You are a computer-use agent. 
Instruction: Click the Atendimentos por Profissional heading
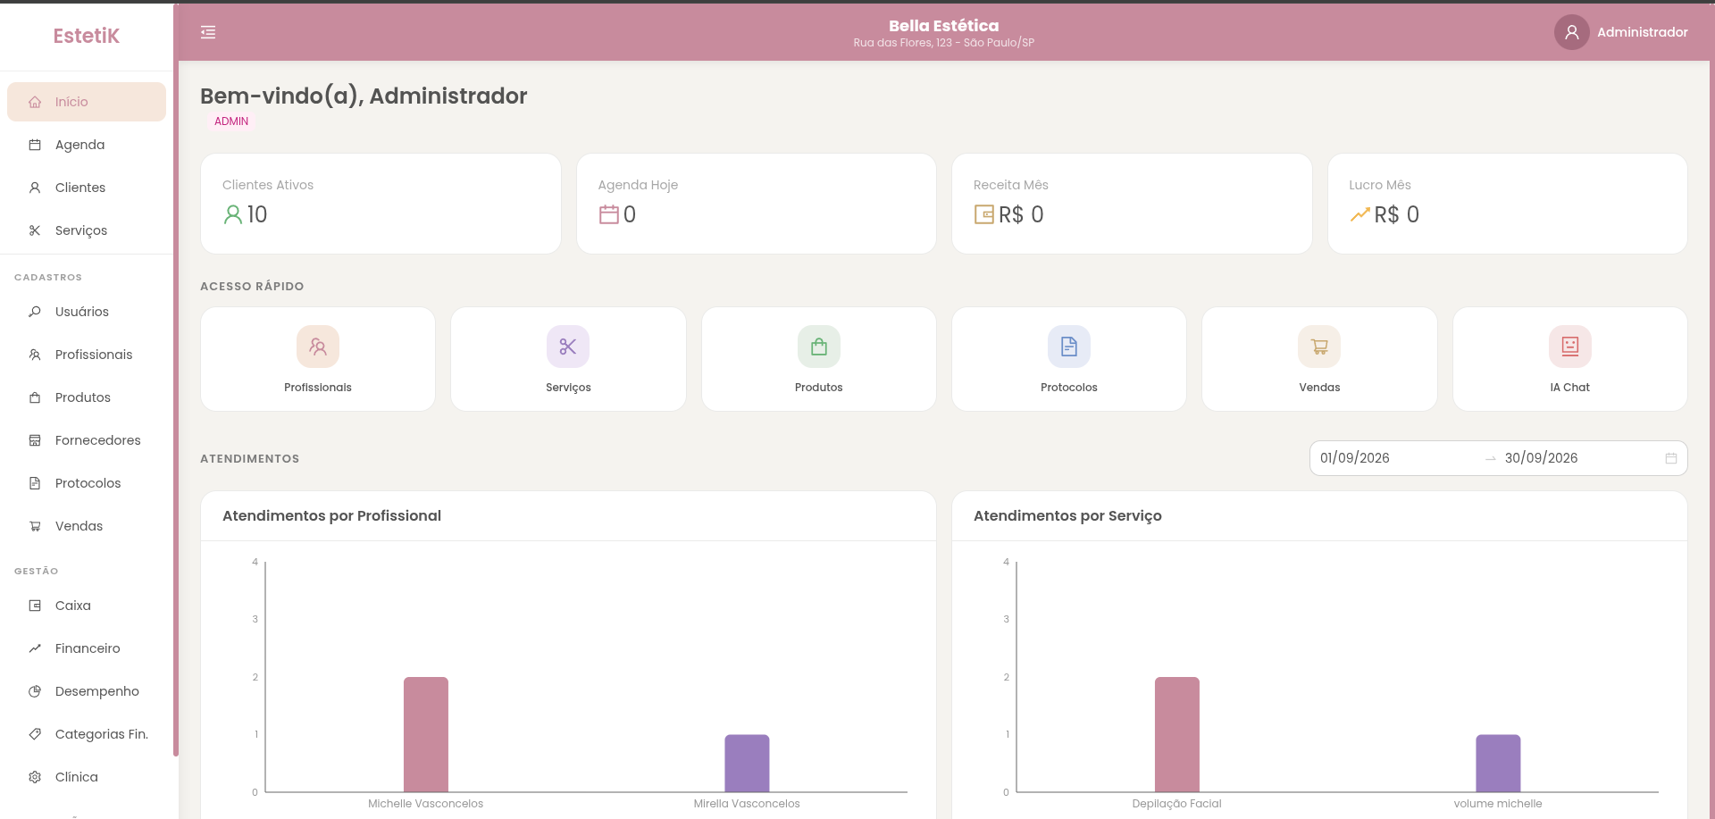331,515
